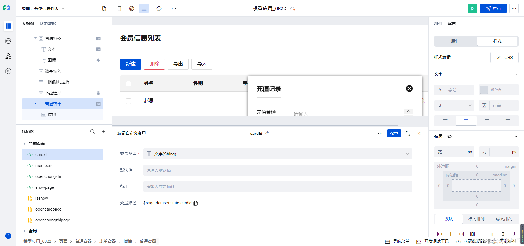524x246 pixels.
Task: Switch to mobile device preview
Action: pyautogui.click(x=119, y=8)
